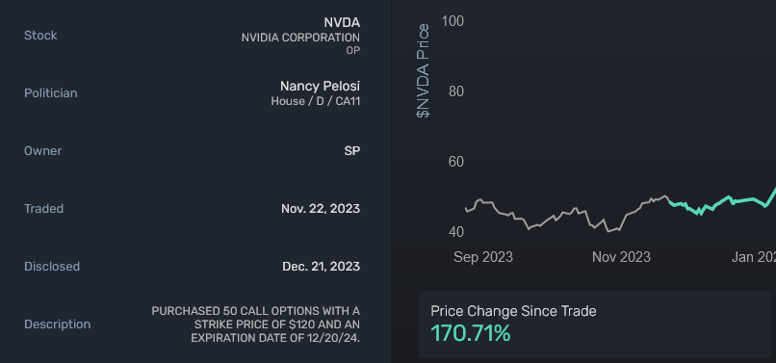Image resolution: width=776 pixels, height=363 pixels.
Task: Click the 100 y-axis tick label
Action: (x=453, y=21)
